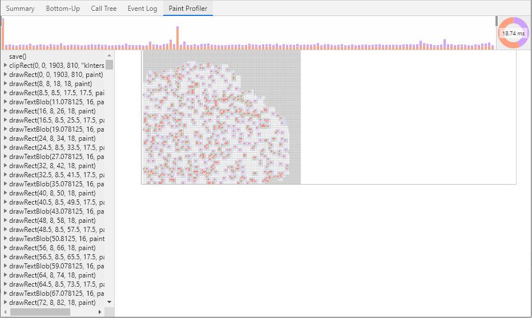Click the horizontal scrollbar thumb below command list
The width and height of the screenshot is (532, 318).
[x=40, y=312]
